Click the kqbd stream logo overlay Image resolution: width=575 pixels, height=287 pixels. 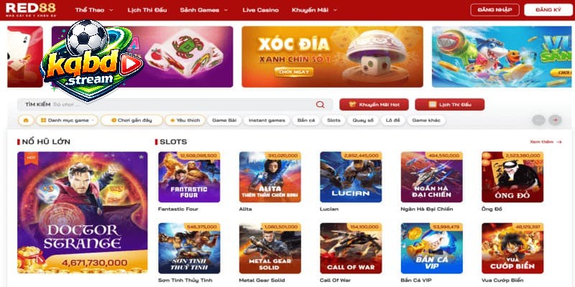92,62
